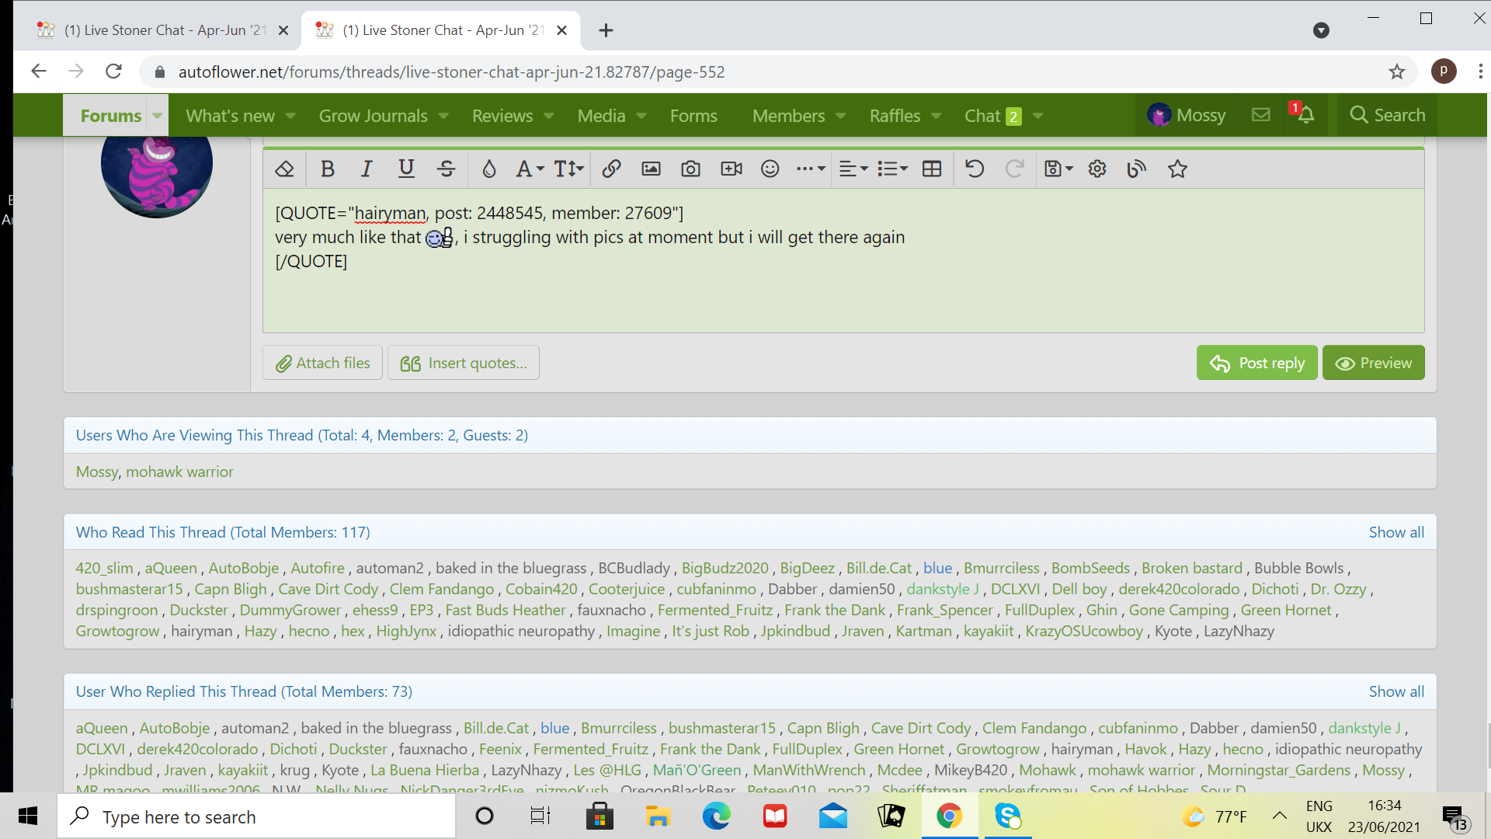Open the smilies emoji picker

coord(770,169)
